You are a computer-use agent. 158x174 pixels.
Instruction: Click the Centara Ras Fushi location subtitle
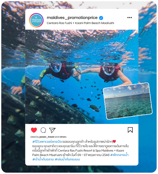click(80, 23)
